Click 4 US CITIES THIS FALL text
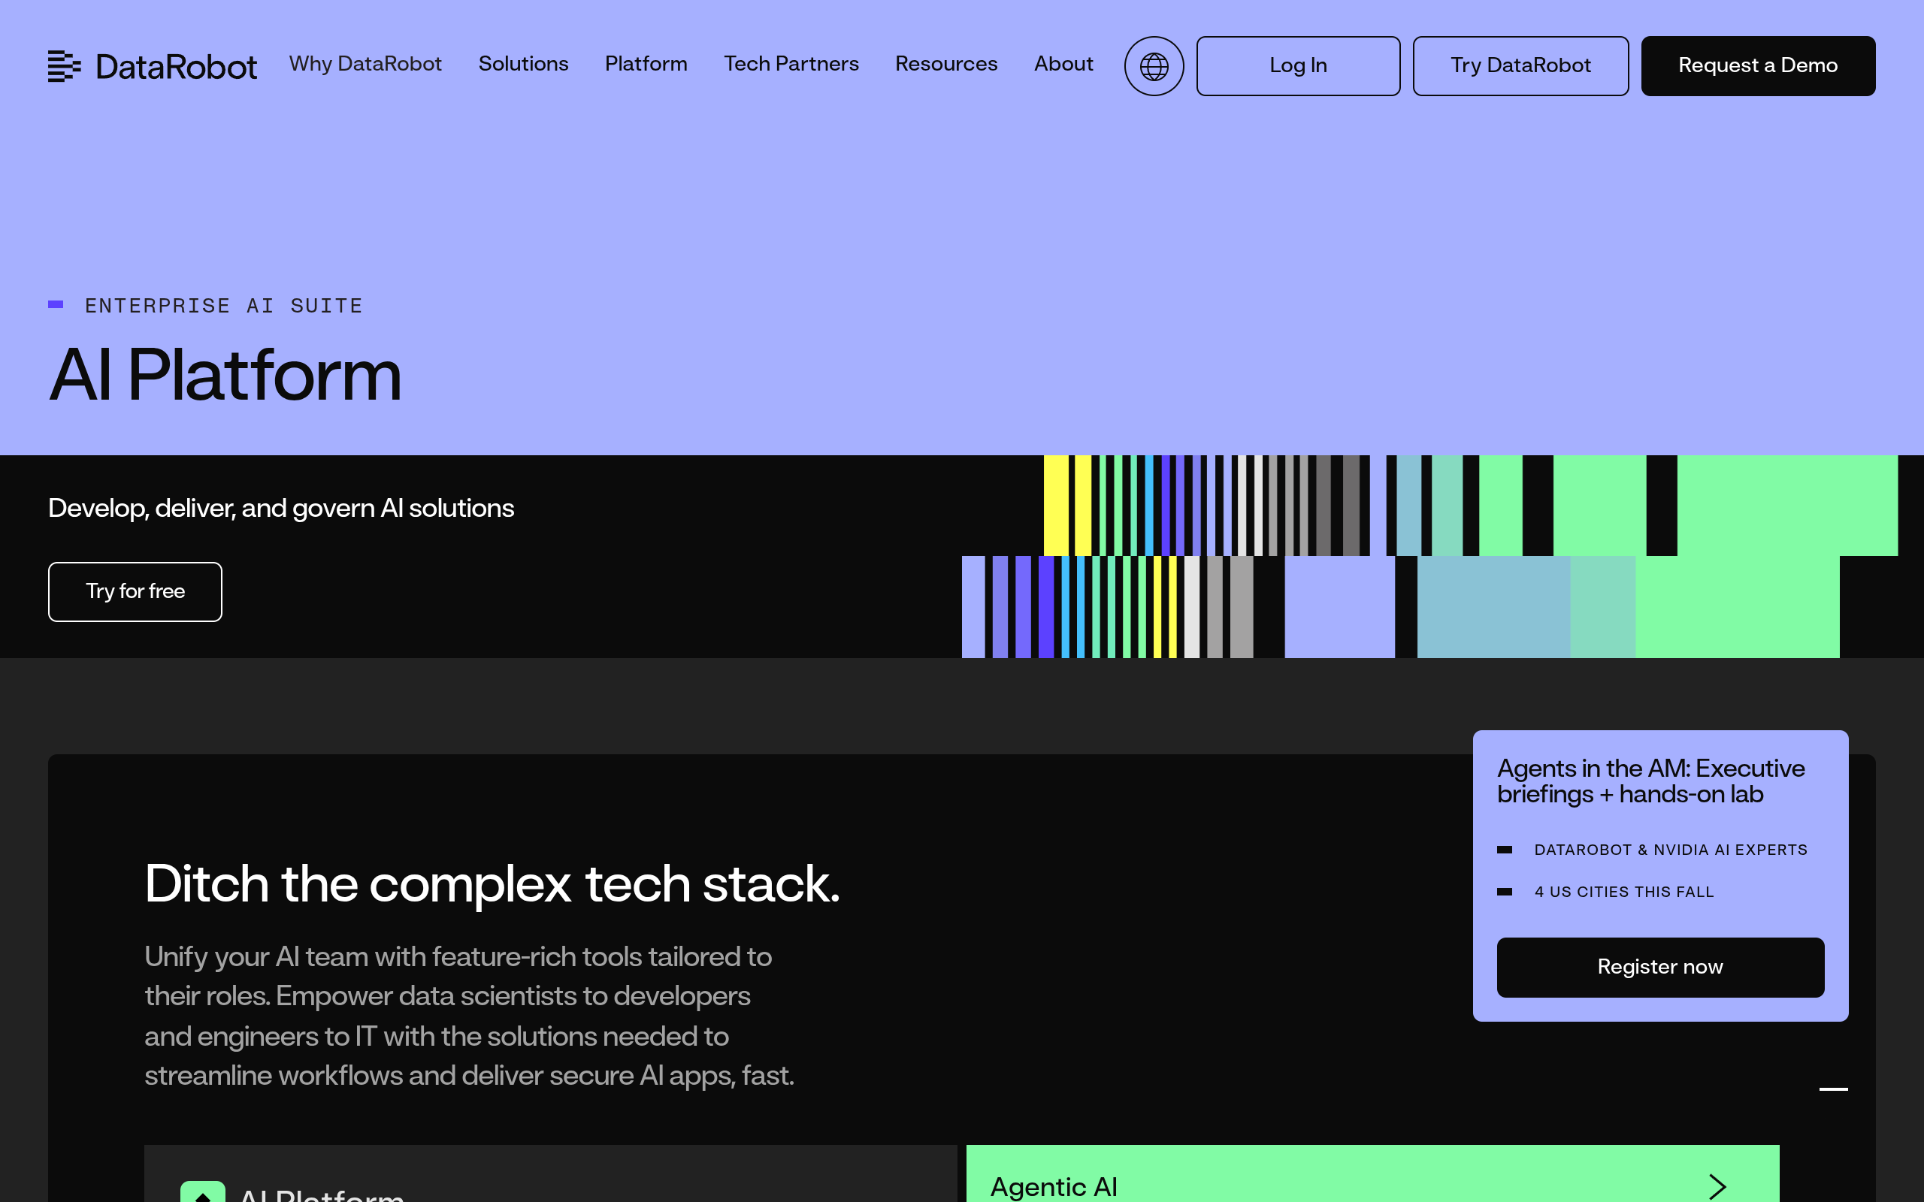This screenshot has height=1202, width=1924. coord(1623,892)
